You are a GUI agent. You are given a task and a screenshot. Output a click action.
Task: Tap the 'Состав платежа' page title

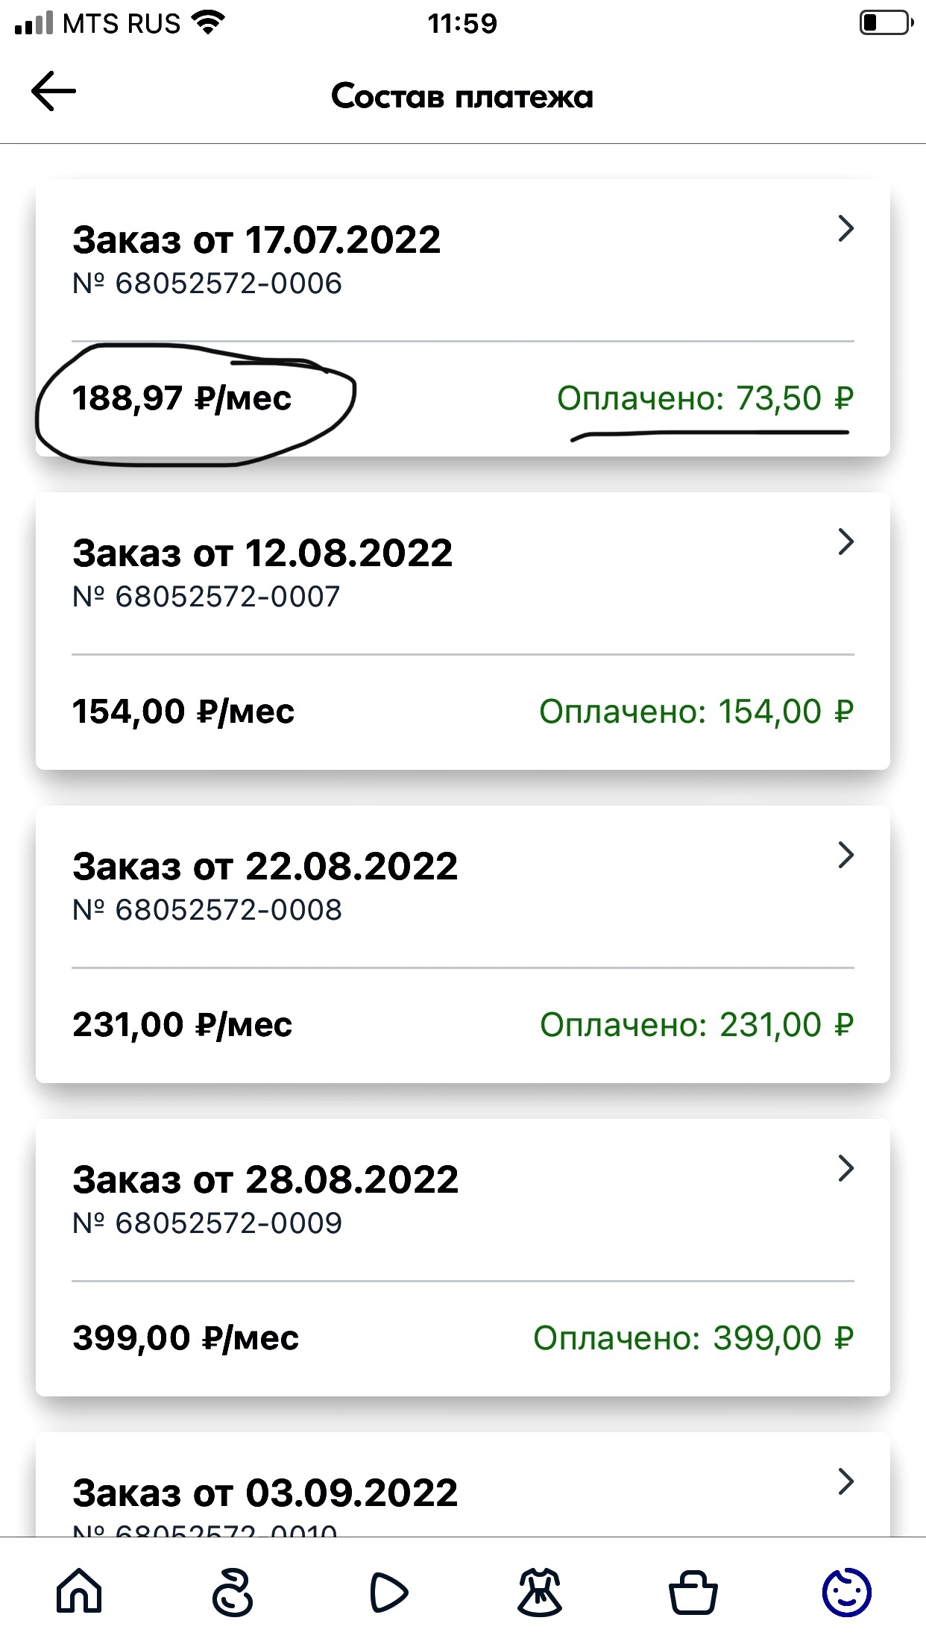462,96
